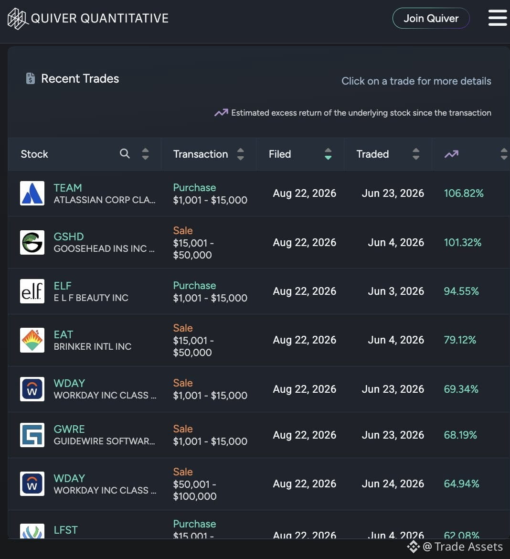
Task: Click trend arrow icon beside legend text
Action: pos(221,113)
